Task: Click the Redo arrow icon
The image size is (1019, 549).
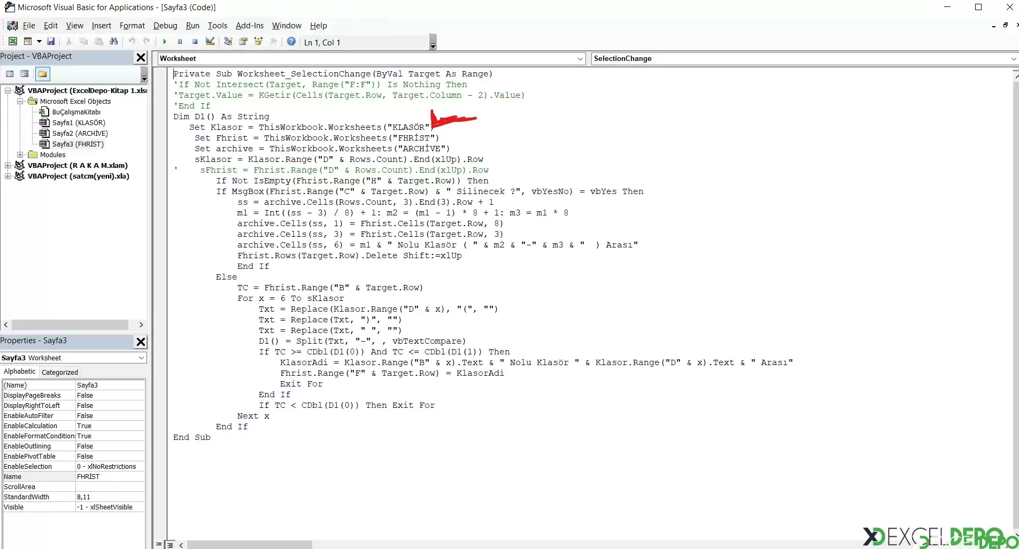Action: (x=146, y=42)
